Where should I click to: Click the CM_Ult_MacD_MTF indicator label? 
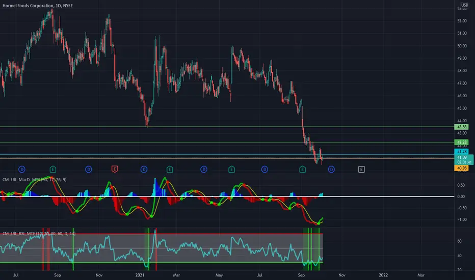coord(35,180)
